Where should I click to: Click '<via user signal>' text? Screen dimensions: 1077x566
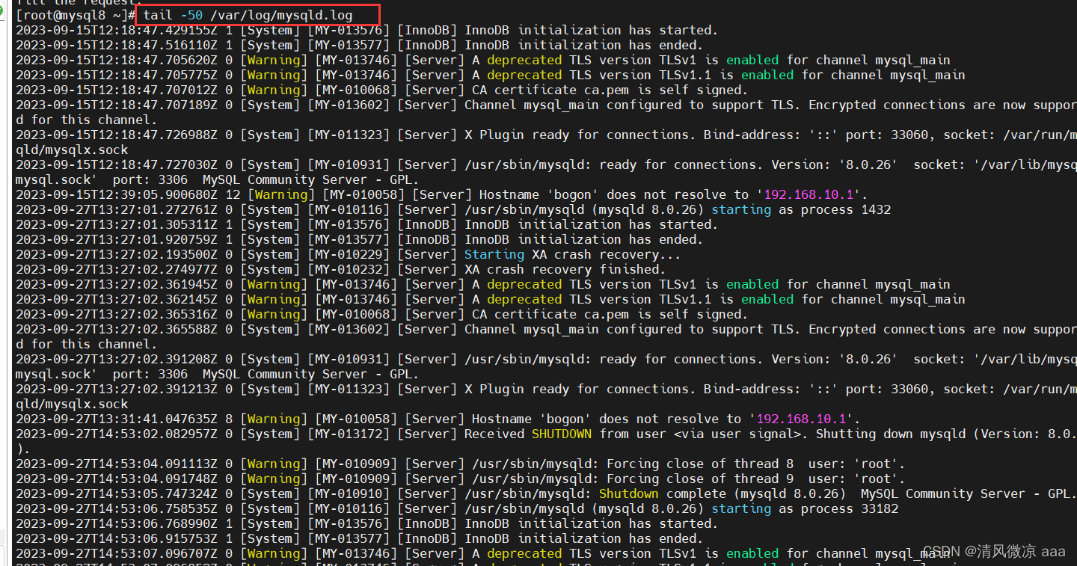pyautogui.click(x=737, y=434)
